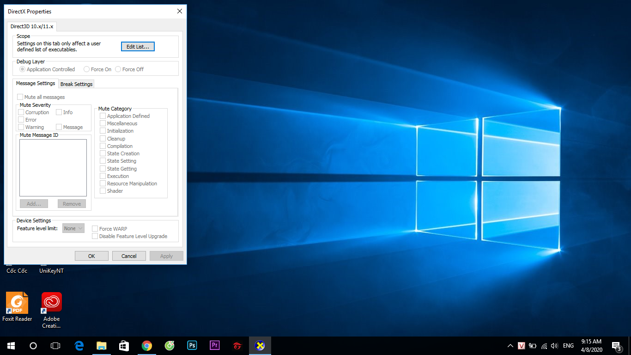Check Disable Feature Level Upgrade

(x=95, y=236)
